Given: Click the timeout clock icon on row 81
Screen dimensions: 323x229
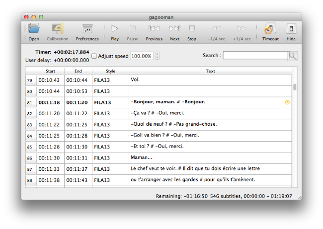Looking at the screenshot, I should 287,102.
